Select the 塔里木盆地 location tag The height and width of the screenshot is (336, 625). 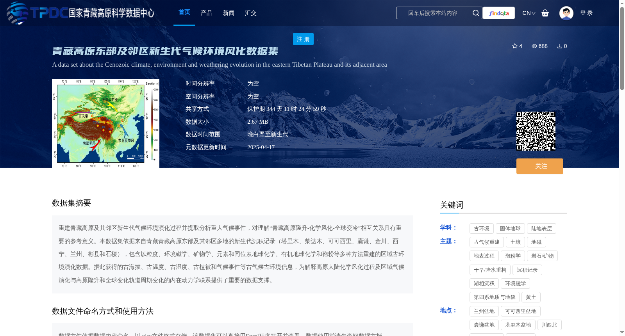[518, 325]
